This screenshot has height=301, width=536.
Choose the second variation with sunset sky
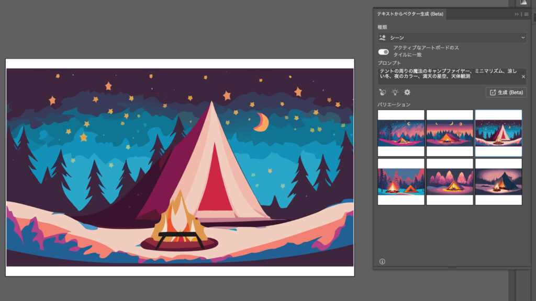tap(450, 133)
